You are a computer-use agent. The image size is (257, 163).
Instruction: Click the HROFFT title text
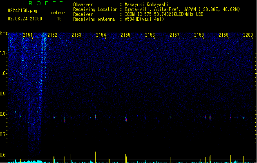[x=42, y=3]
